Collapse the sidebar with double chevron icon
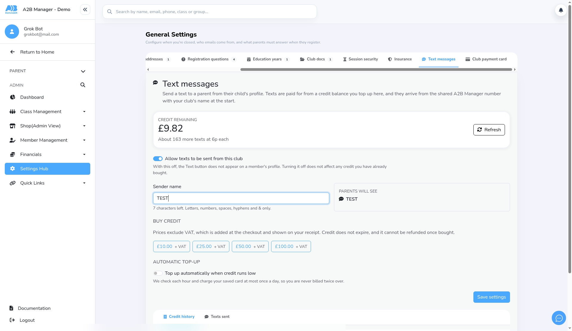572x331 pixels. coord(85,10)
